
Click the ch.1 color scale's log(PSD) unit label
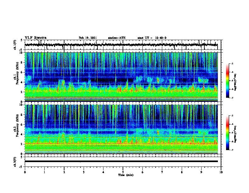tap(235, 82)
